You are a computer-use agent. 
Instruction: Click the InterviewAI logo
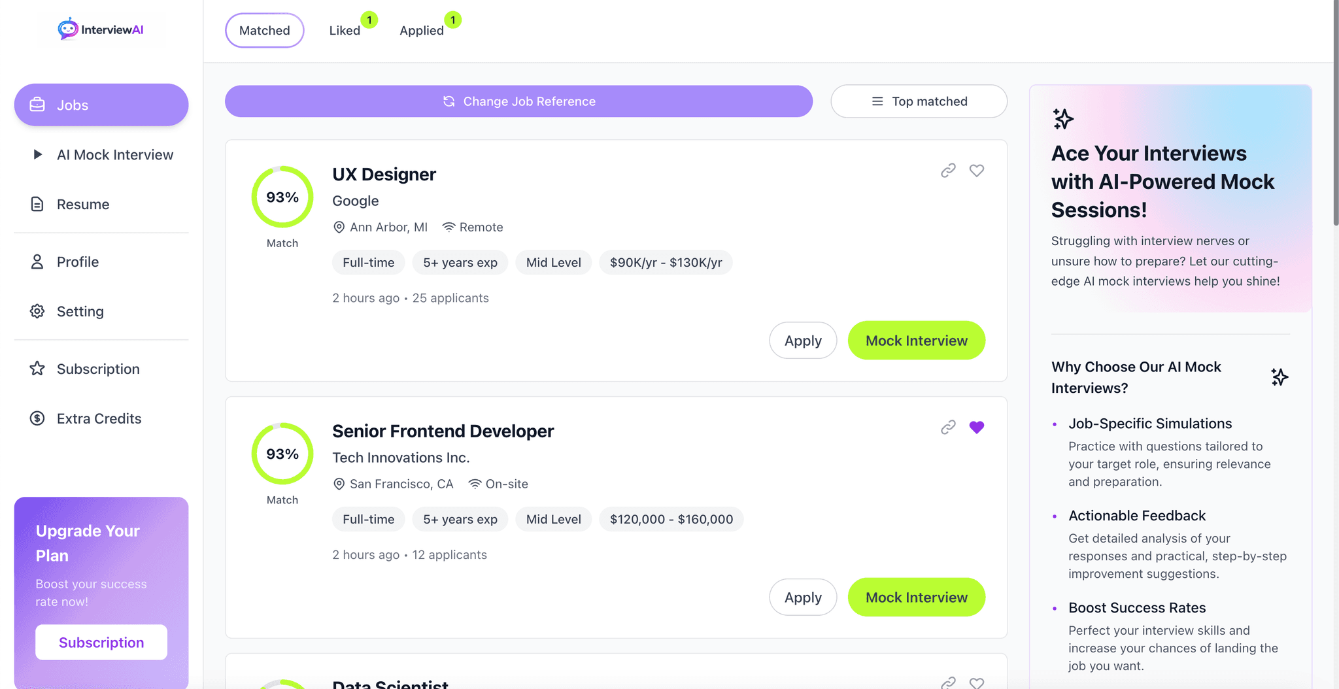click(101, 29)
